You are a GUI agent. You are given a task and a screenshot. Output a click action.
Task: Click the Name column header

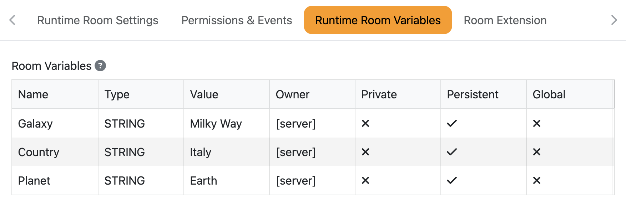click(55, 94)
